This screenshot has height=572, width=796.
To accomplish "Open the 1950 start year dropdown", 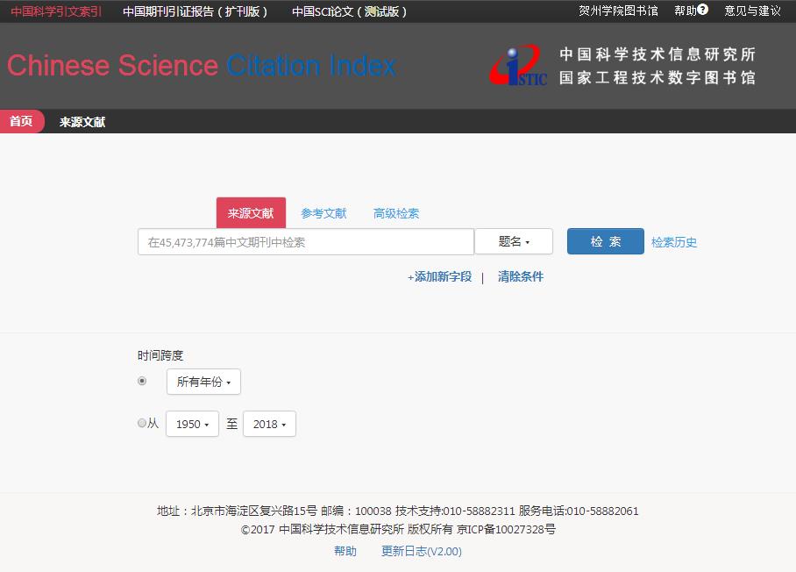I will pos(192,424).
